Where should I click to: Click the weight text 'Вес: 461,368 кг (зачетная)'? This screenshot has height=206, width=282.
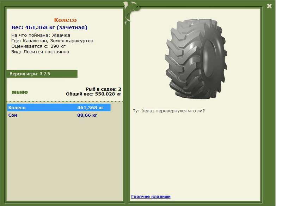(49, 27)
